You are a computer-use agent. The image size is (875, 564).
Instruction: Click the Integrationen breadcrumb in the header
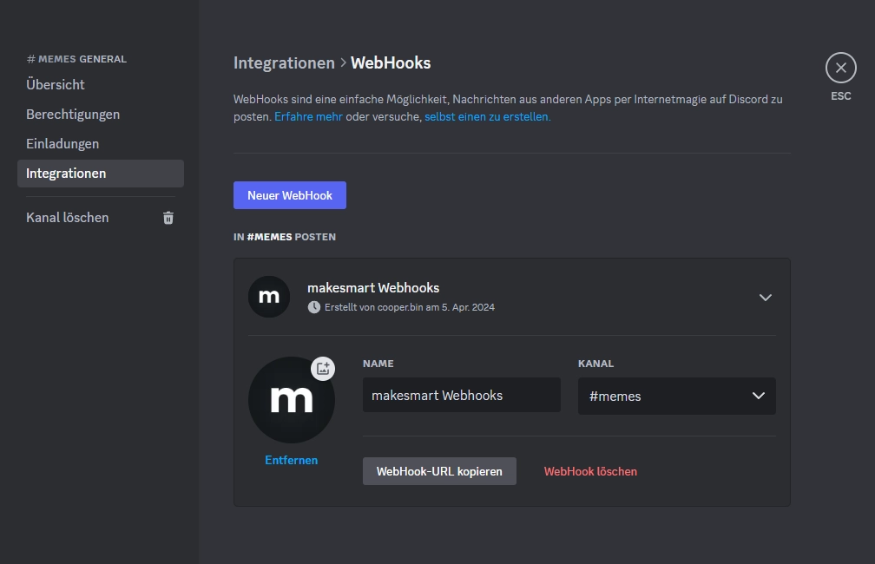pyautogui.click(x=284, y=63)
